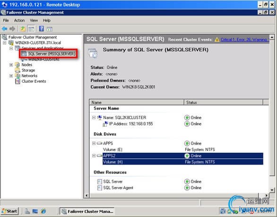
Task: Click the Storage icon in tree
Action: 17,70
